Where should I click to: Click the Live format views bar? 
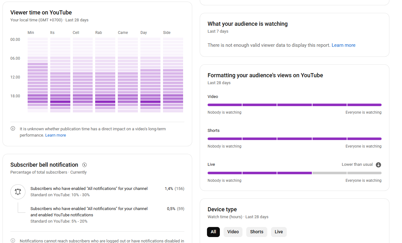(294, 173)
